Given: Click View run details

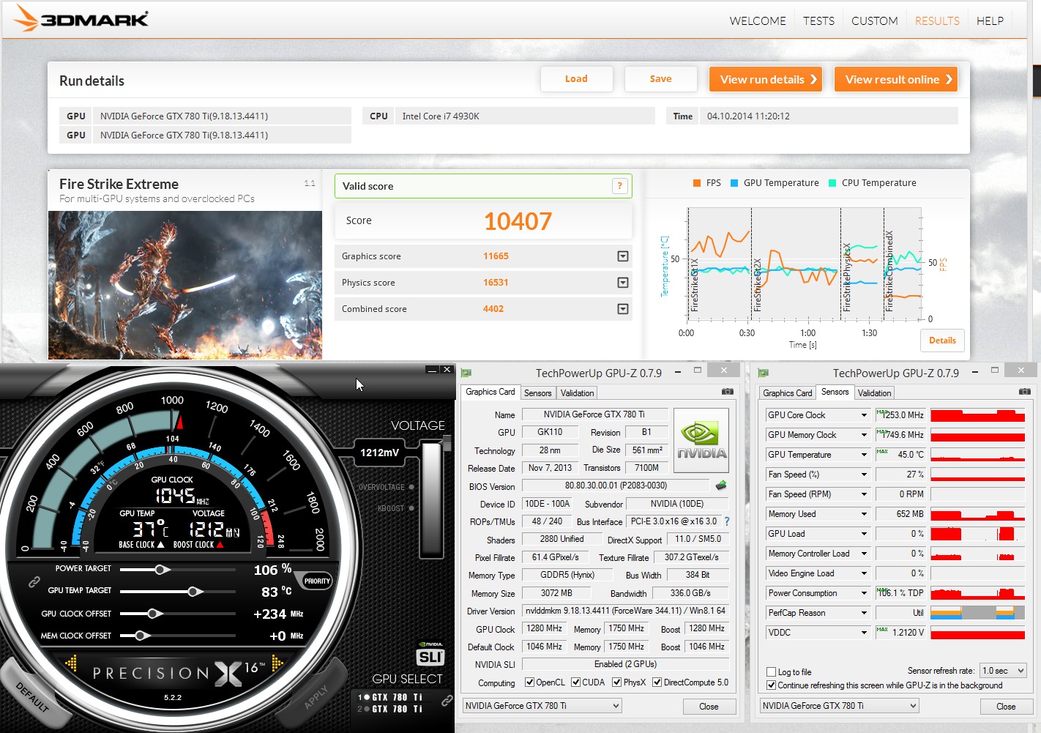Looking at the screenshot, I should pyautogui.click(x=766, y=79).
